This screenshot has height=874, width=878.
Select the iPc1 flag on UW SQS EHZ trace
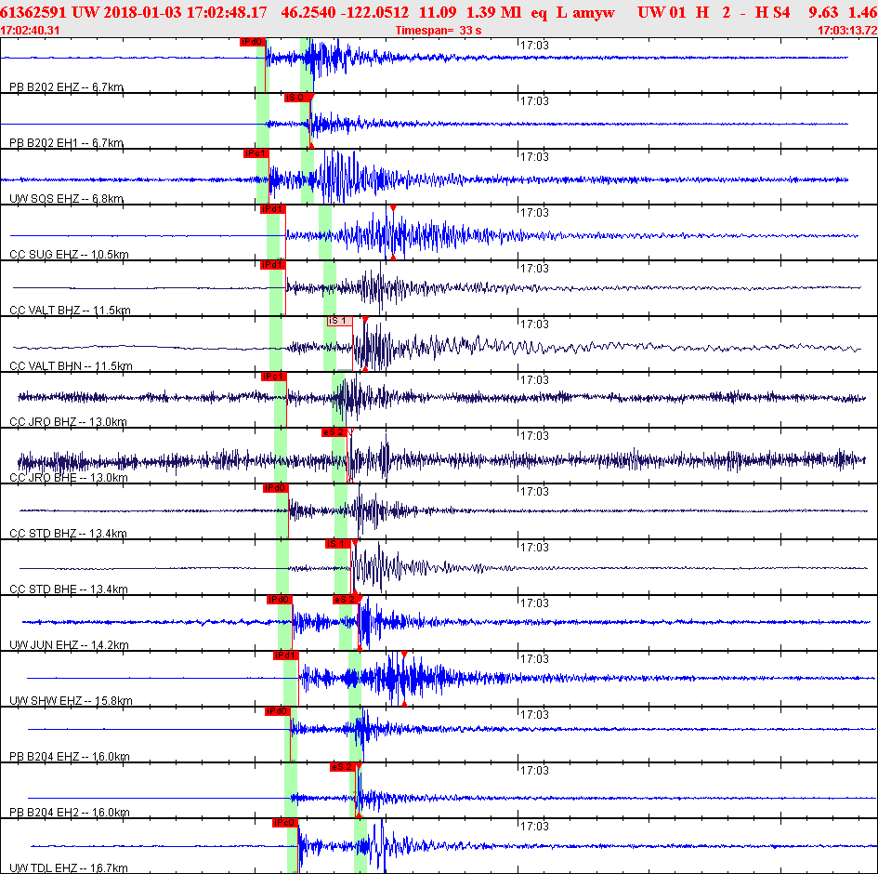pyautogui.click(x=256, y=153)
